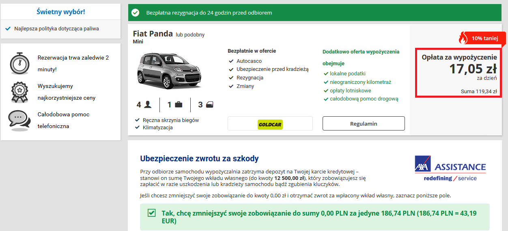Click 'Tak, chcę zmniejszyć swoje zobowiązanie' text
Image resolution: width=508 pixels, height=231 pixels.
[x=320, y=217]
